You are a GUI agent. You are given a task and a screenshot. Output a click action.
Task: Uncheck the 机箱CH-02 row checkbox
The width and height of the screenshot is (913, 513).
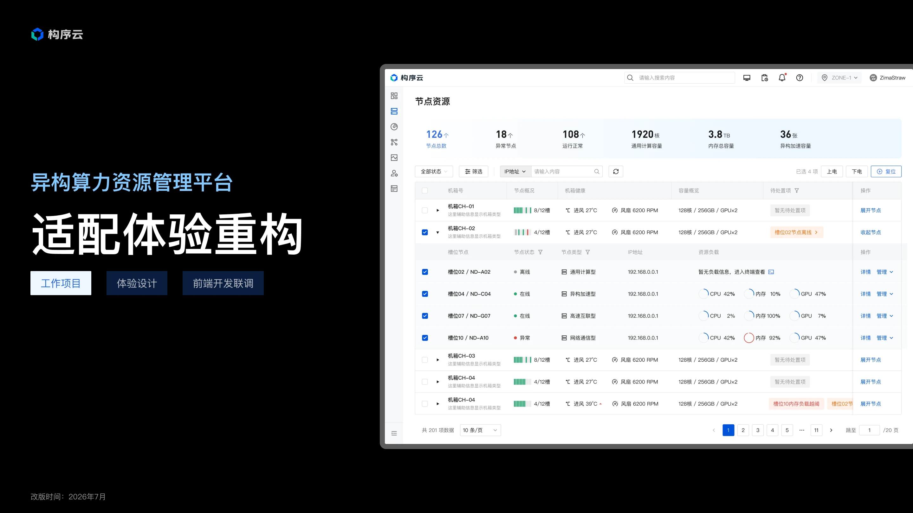click(x=425, y=232)
